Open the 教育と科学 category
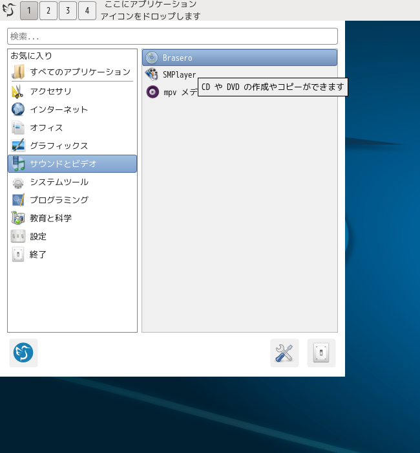 tap(51, 218)
